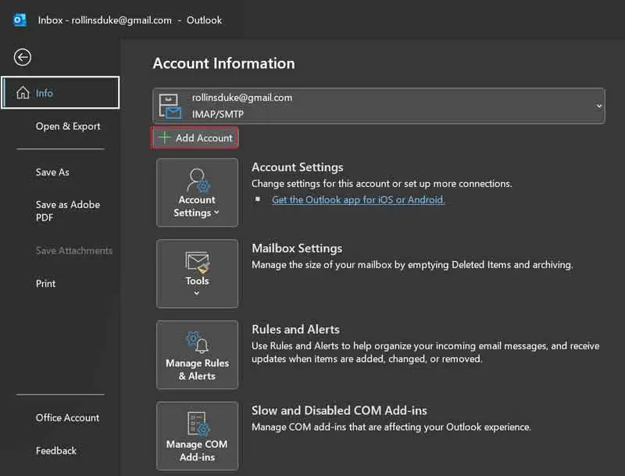Click the Account Settings button label
Screen dimensions: 625x476
[x=197, y=206]
